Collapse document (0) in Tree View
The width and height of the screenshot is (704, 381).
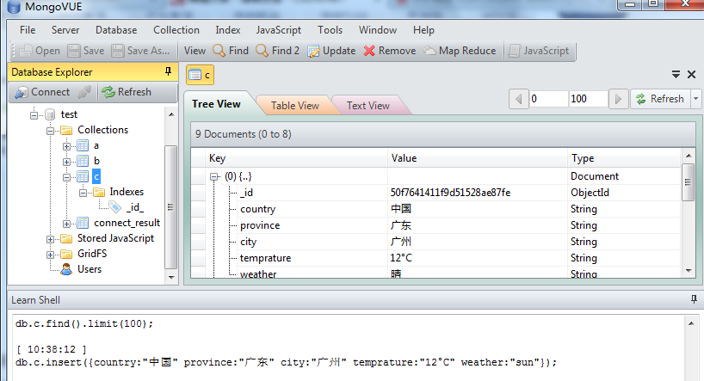point(213,176)
